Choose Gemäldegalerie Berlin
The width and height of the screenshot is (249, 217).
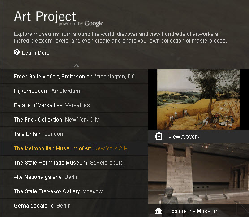tap(74, 205)
